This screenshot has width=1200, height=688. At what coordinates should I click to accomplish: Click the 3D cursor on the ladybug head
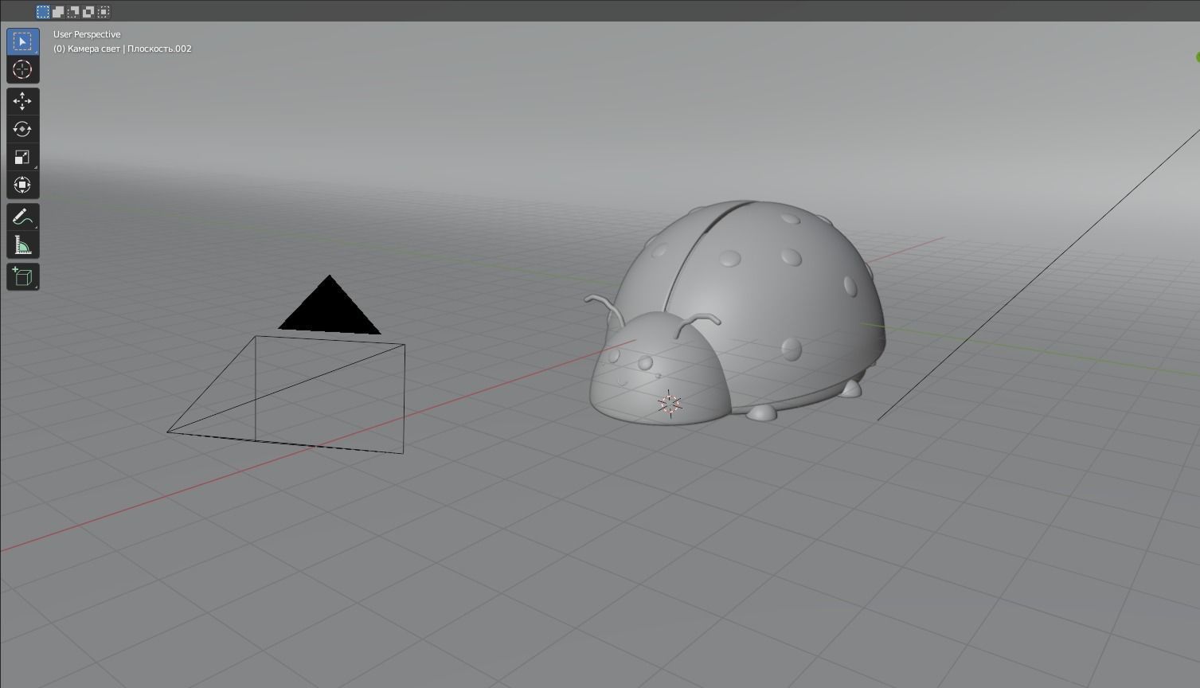click(x=670, y=404)
